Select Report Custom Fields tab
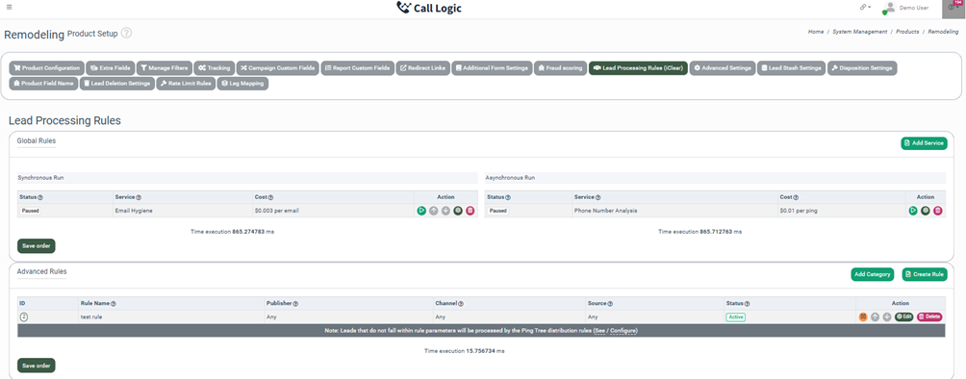 pyautogui.click(x=357, y=67)
